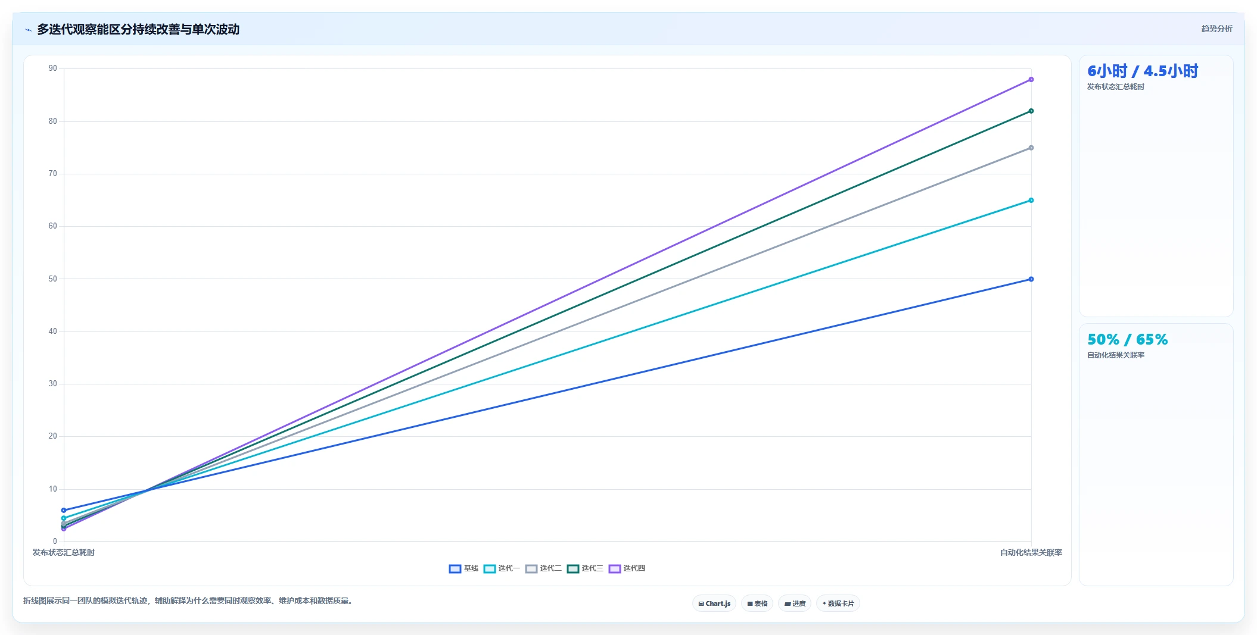Viewport: 1257px width, 635px height.
Task: Click the chart title 多迭代观察能区分持续改善与单次波动
Action: click(x=138, y=29)
